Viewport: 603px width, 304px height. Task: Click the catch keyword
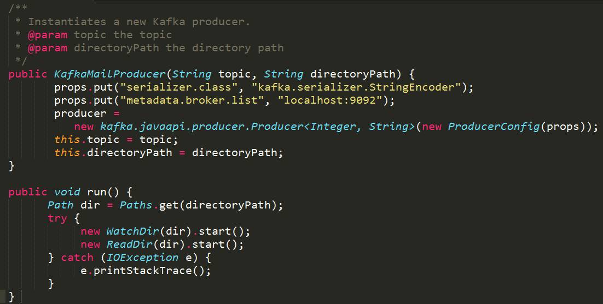(77, 257)
